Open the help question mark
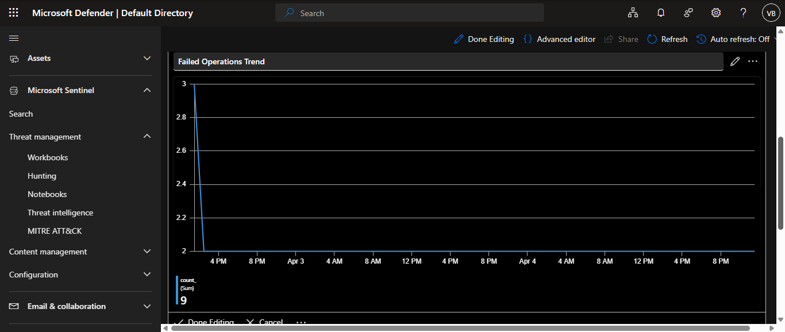 click(743, 13)
